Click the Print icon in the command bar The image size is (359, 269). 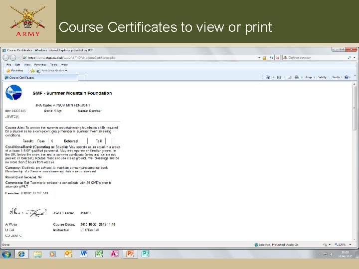coord(297,77)
